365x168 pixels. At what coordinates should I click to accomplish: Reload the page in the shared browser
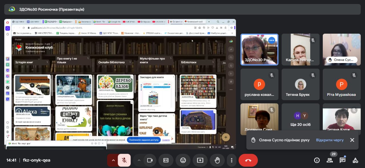tap(24, 28)
